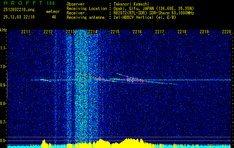Click the kHz axis unit label
This screenshot has height=148, width=234.
click(x=3, y=30)
